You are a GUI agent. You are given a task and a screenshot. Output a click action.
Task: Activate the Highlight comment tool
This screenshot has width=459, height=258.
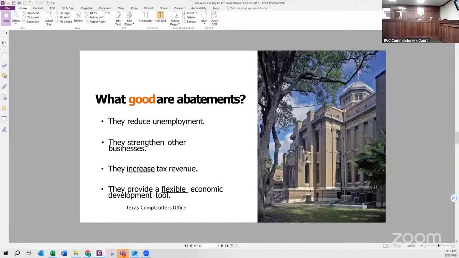pos(160,17)
